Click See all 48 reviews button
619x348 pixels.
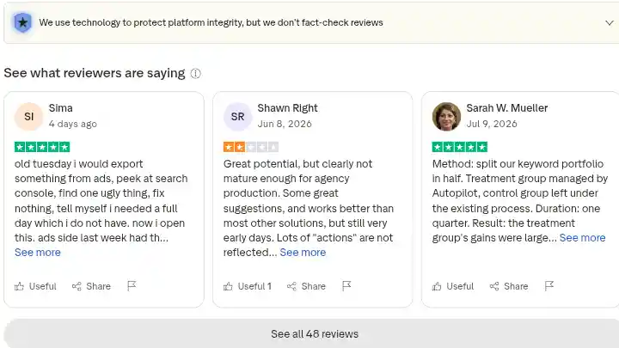[315, 333]
